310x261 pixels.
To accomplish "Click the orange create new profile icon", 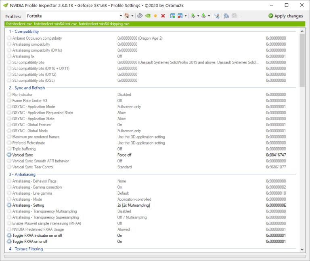I will (155, 16).
